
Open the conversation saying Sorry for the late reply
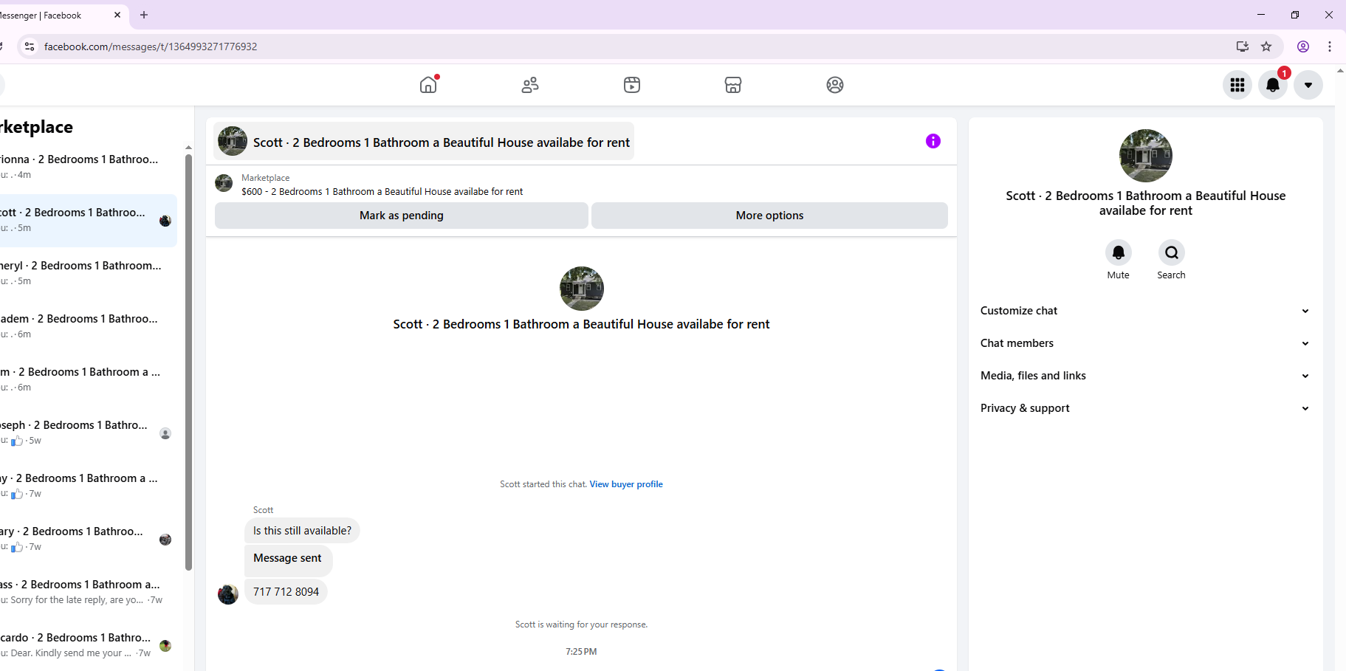(89, 593)
